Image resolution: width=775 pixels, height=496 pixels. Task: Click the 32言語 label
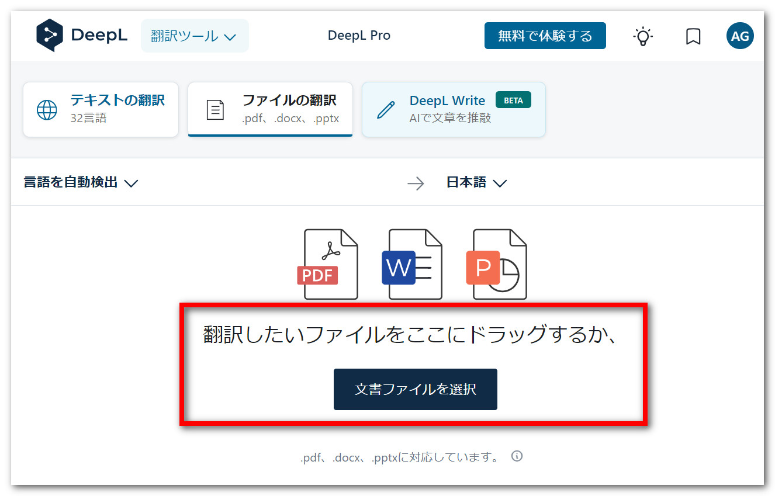click(89, 118)
